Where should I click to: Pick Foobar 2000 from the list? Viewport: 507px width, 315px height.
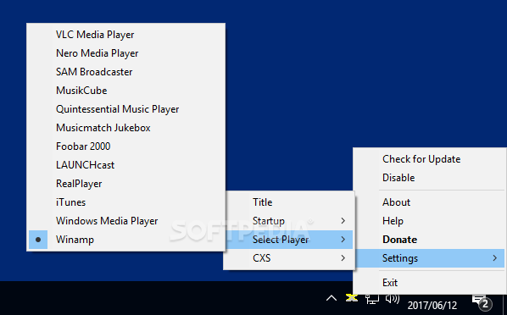pyautogui.click(x=125, y=146)
